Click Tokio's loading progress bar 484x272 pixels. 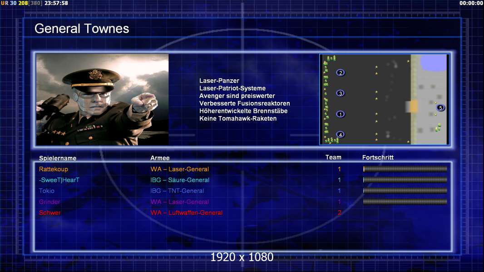405,191
